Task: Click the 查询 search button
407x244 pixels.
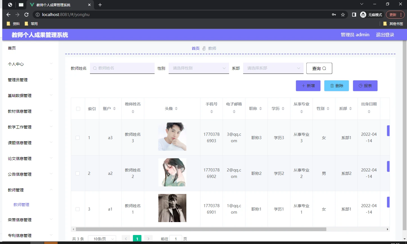Action: point(319,68)
